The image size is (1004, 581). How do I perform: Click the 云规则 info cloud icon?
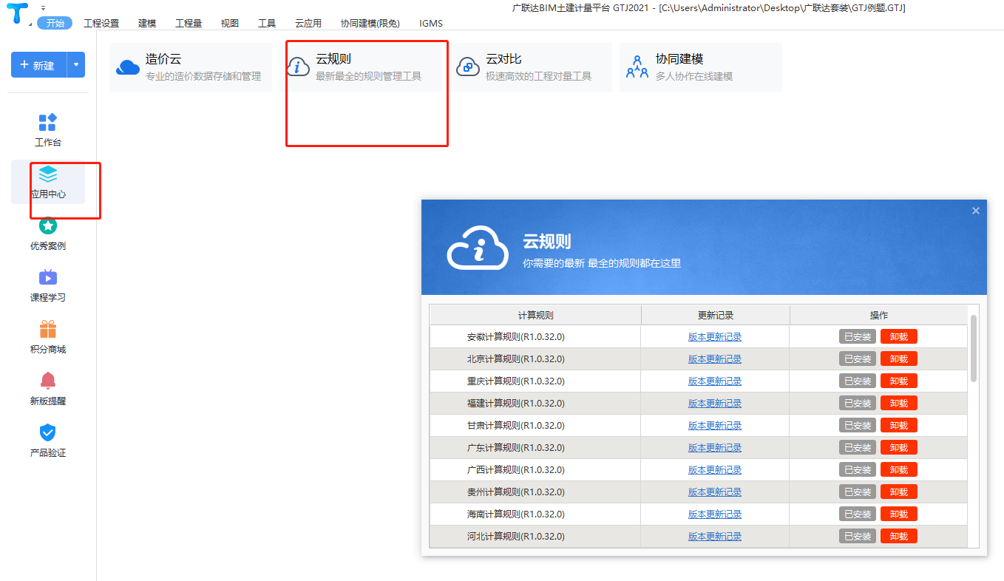(x=298, y=67)
